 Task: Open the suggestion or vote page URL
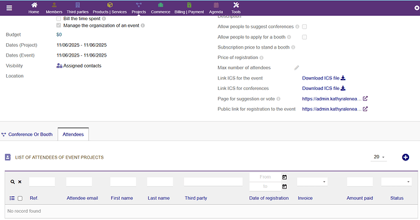pyautogui.click(x=332, y=99)
